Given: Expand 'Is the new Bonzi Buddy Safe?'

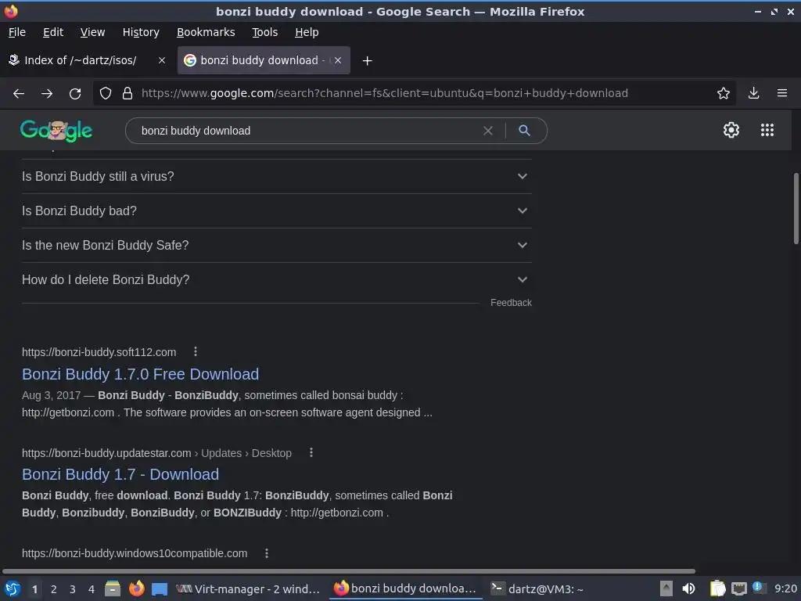Looking at the screenshot, I should pyautogui.click(x=277, y=245).
